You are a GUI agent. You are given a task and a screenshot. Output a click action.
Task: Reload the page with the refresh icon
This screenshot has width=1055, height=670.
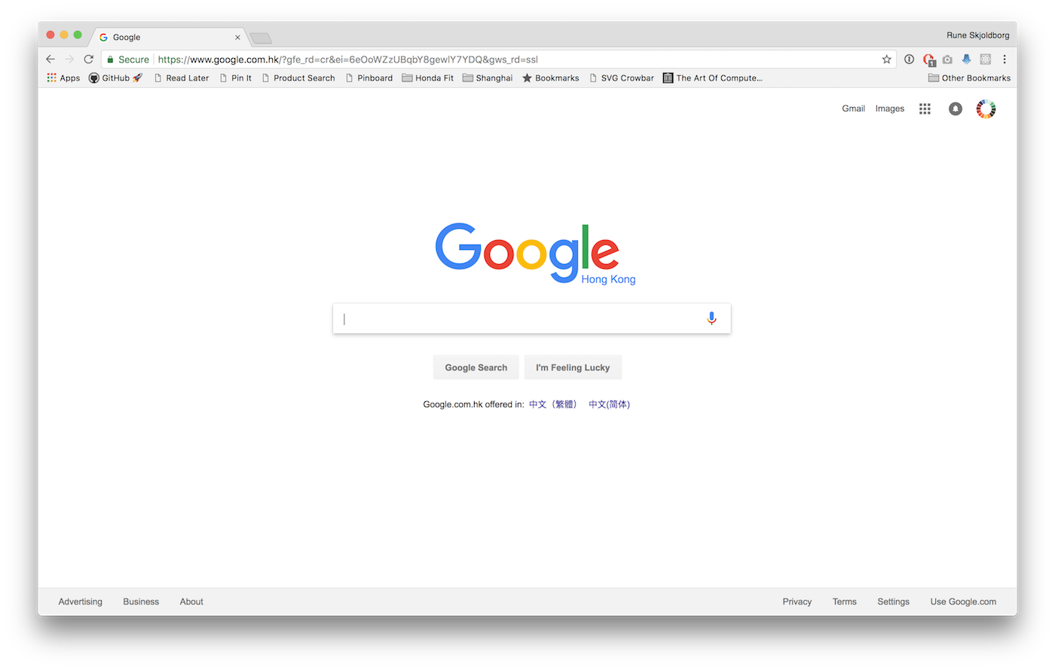(x=89, y=59)
